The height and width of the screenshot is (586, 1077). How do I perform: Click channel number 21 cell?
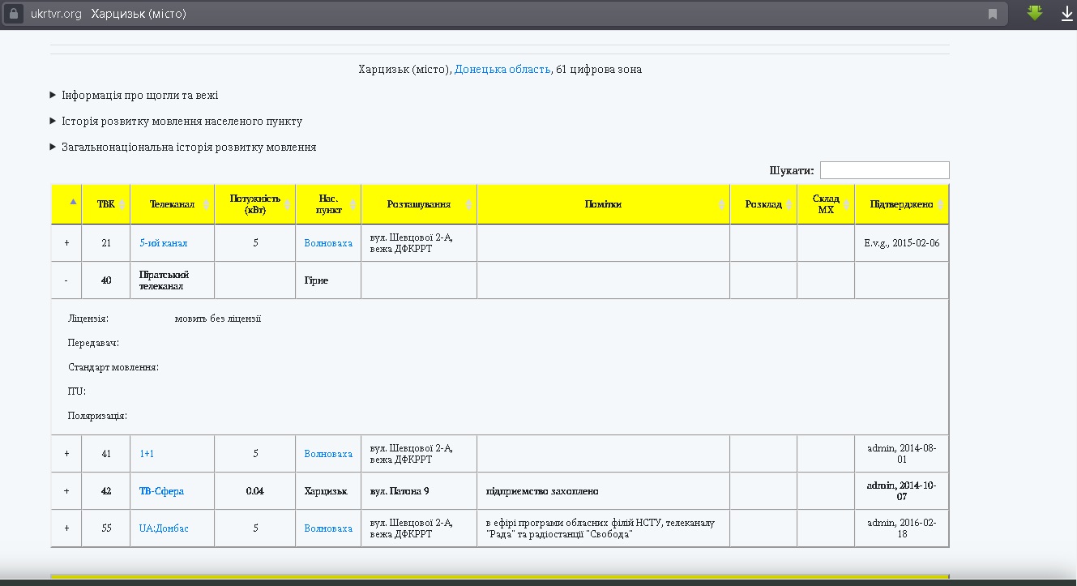click(106, 243)
